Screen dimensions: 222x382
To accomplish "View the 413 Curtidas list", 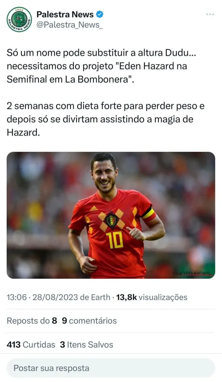I will 31,344.
